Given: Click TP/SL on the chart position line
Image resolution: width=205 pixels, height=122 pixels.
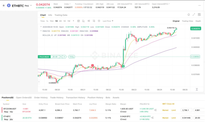Looking at the screenshot, I should [71, 57].
